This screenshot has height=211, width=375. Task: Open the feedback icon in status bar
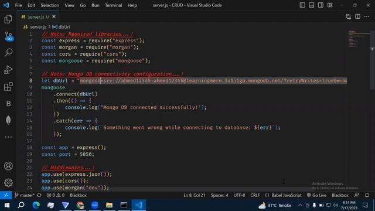pyautogui.click(x=357, y=195)
